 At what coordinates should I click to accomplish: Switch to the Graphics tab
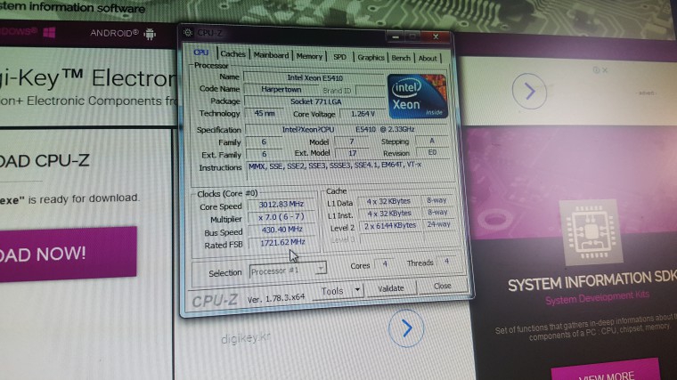[x=371, y=57]
